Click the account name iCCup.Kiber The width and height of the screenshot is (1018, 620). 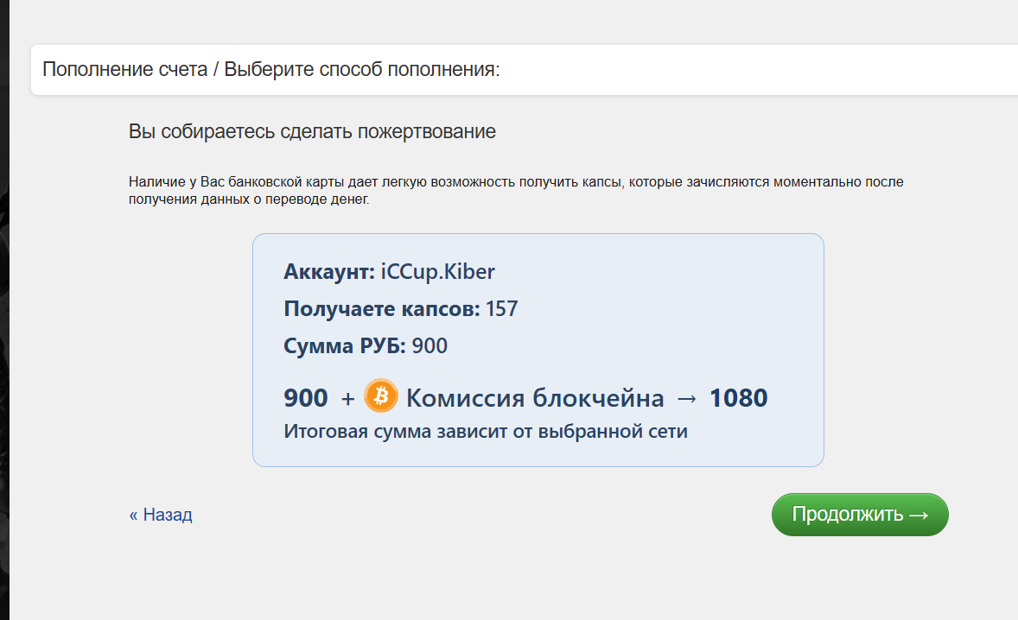(437, 271)
